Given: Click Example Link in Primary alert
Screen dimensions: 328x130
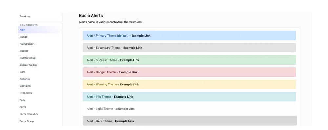Looking at the screenshot, I should pyautogui.click(x=141, y=36).
